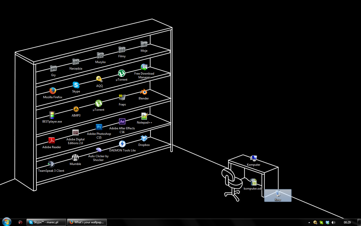Select µTorrent icon between AIMP3 and Fraps
This screenshot has width=361, height=226.
pos(99,103)
